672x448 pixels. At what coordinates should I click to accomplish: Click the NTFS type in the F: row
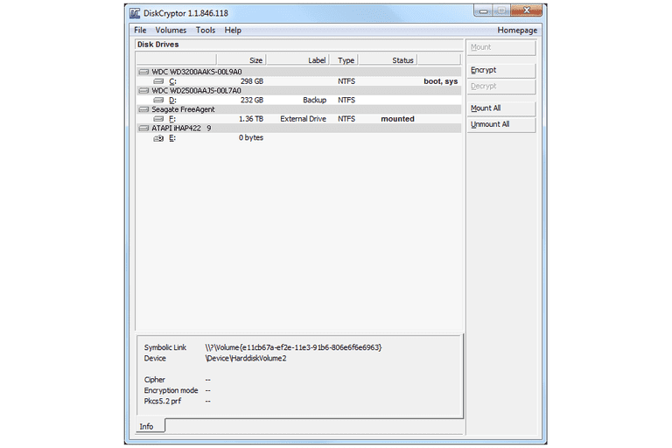(x=346, y=119)
